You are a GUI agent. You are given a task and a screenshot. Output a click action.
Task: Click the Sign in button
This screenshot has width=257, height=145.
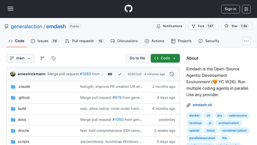(230, 9)
